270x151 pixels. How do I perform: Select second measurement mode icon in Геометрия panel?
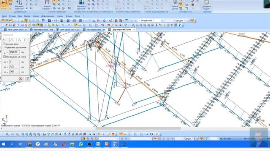point(12,40)
